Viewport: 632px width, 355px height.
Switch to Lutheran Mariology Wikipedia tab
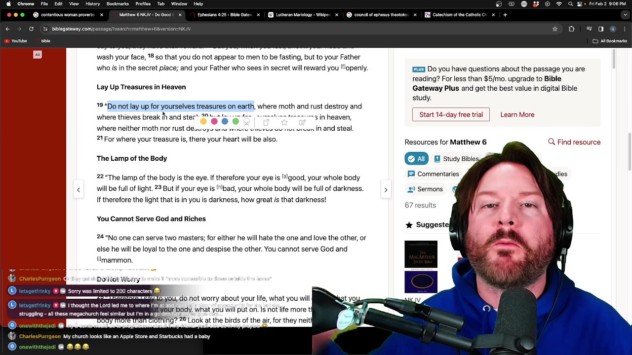click(303, 15)
